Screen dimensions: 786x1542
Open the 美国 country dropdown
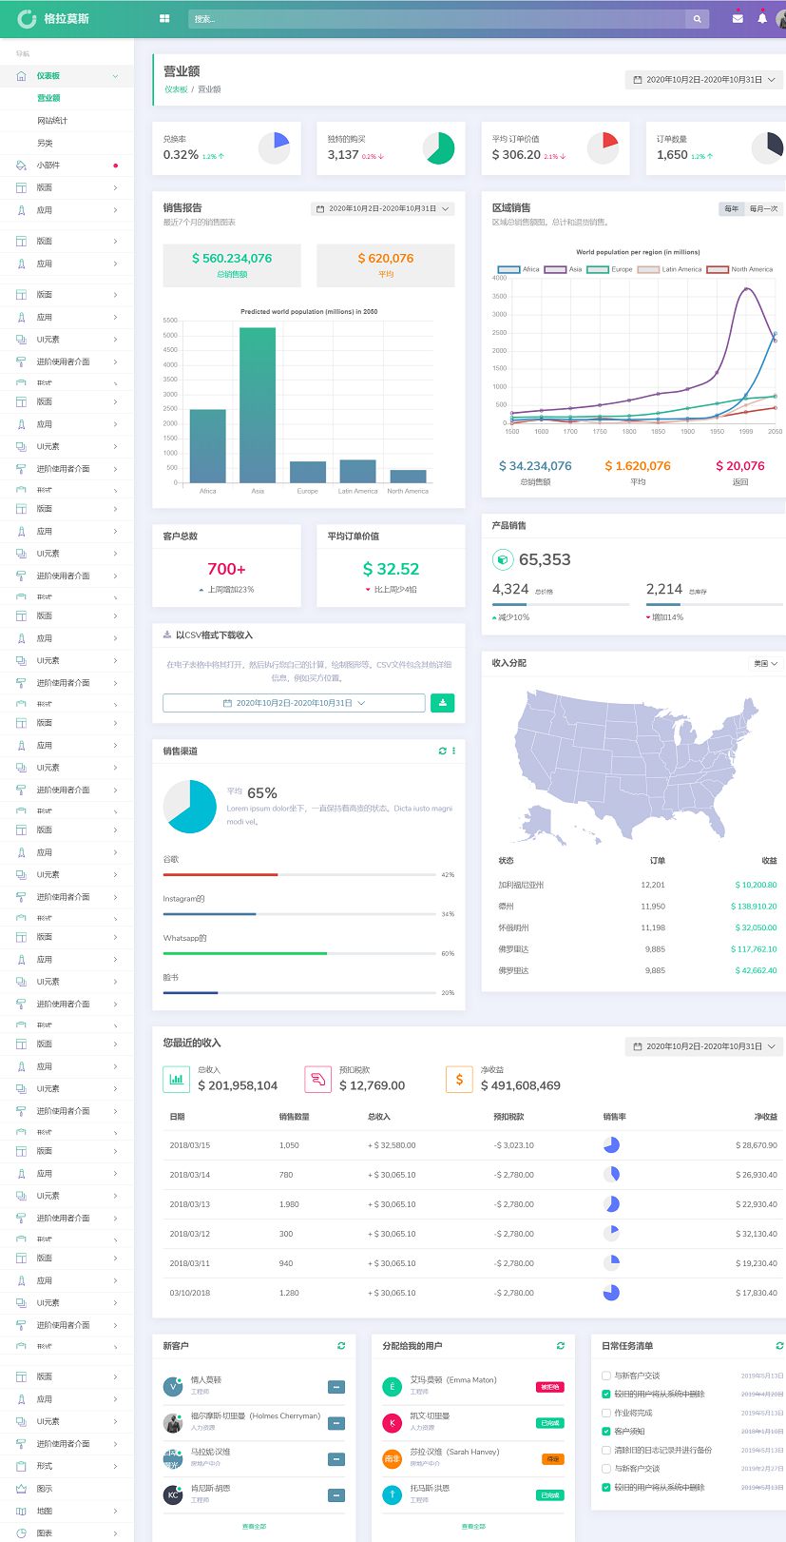pos(765,663)
